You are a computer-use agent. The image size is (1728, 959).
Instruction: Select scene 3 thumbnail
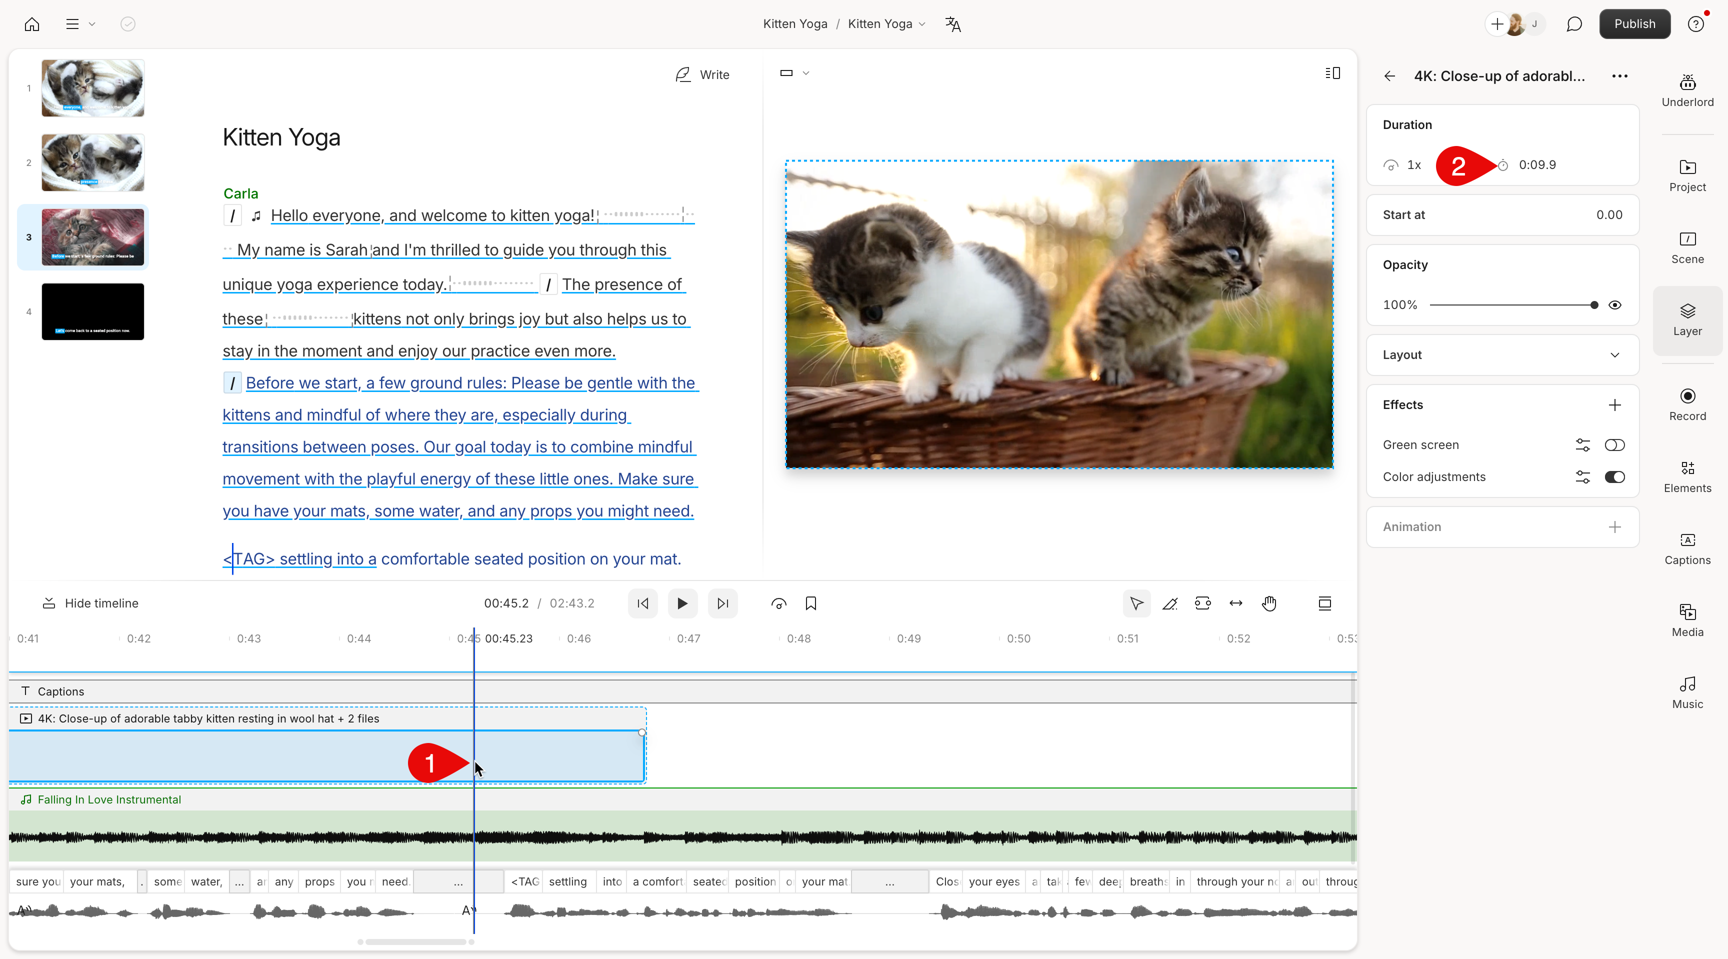[x=92, y=236]
